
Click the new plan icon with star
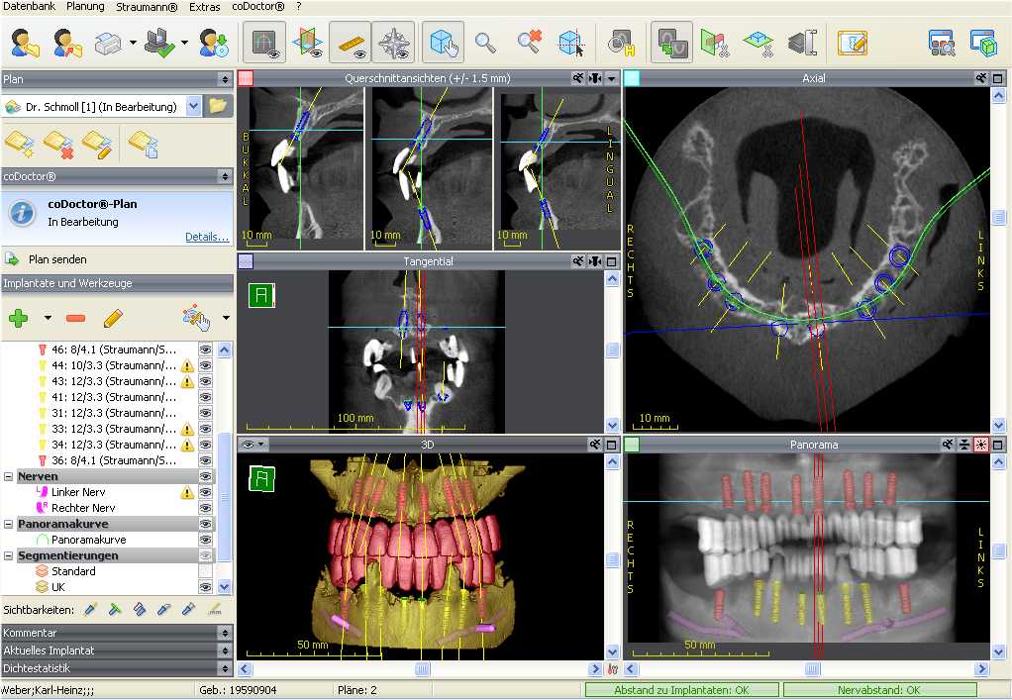click(20, 145)
